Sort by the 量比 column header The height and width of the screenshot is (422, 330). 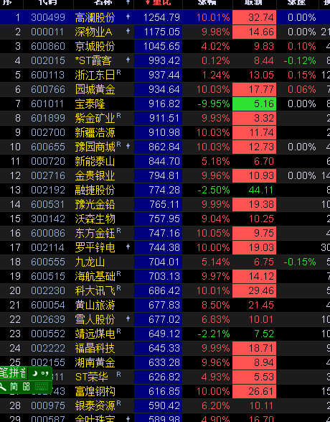[x=158, y=2]
